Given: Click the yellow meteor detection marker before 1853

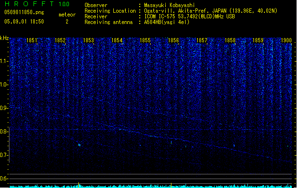Looking at the screenshot, I should [78, 185].
